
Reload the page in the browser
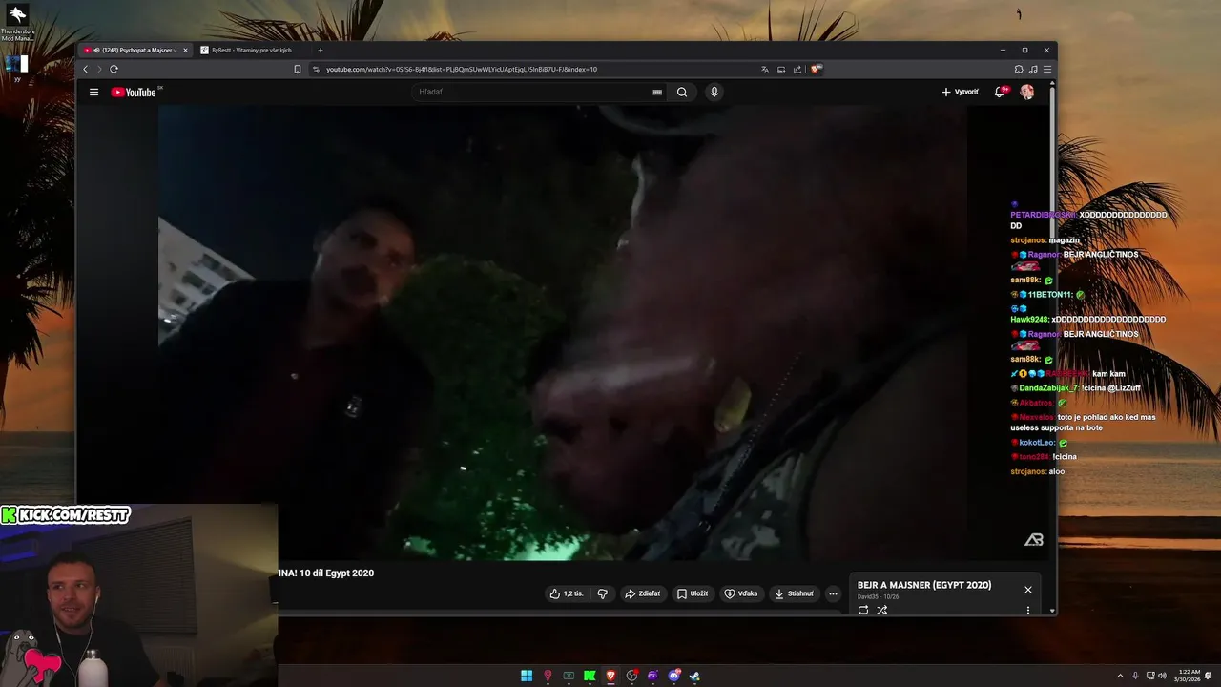tap(114, 69)
